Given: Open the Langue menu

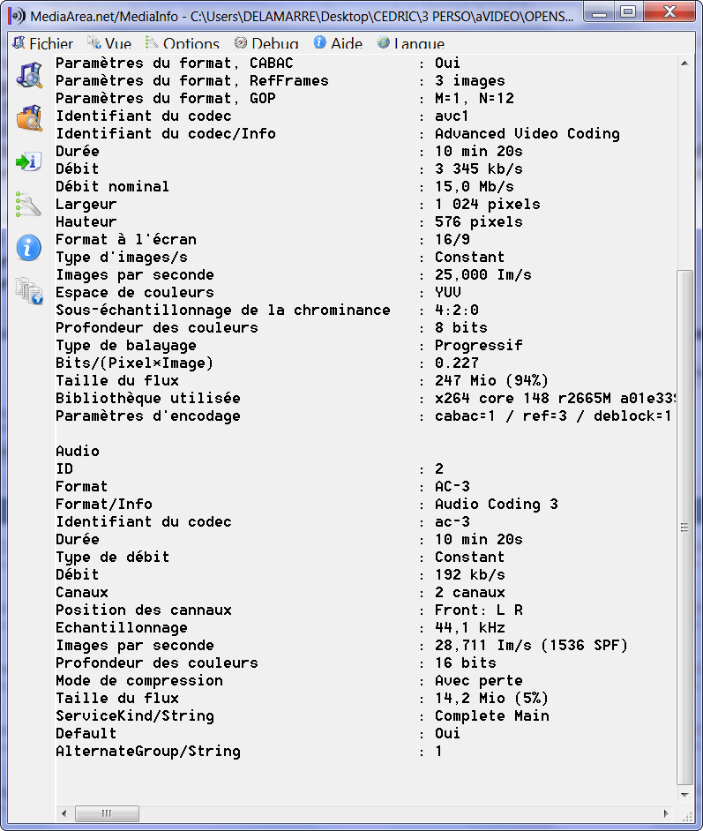Looking at the screenshot, I should point(410,43).
